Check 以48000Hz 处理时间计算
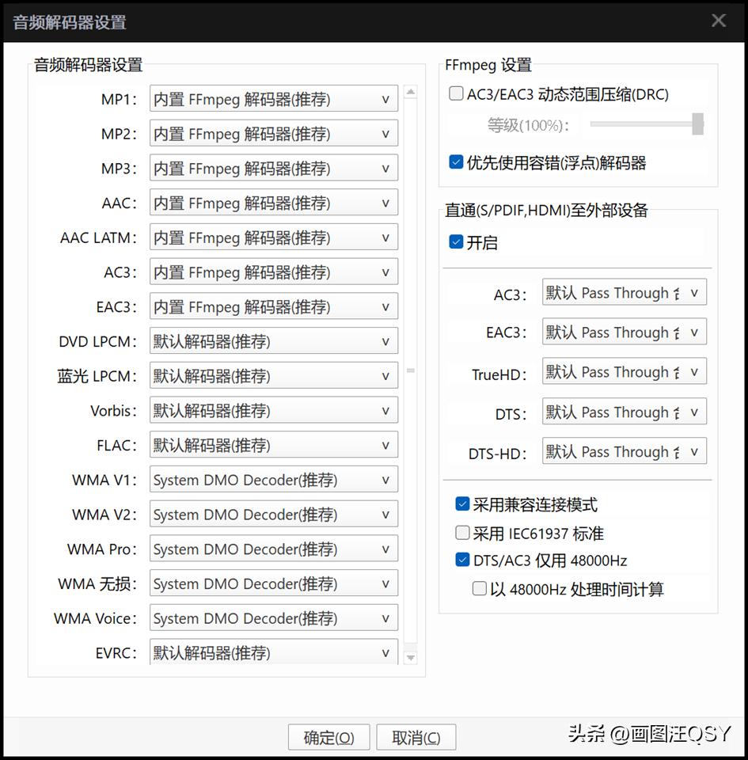Image resolution: width=748 pixels, height=760 pixels. pyautogui.click(x=479, y=589)
